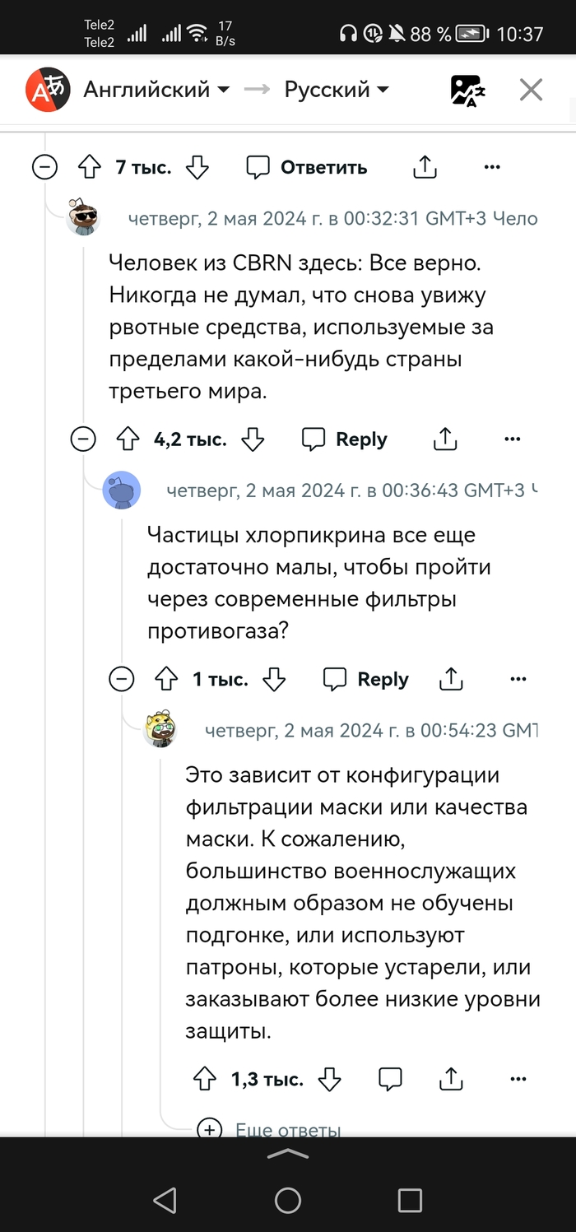Tap Ответить on the top comment

[307, 167]
